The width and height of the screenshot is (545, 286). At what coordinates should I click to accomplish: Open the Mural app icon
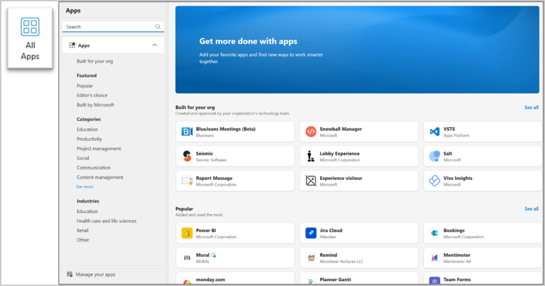pos(187,257)
